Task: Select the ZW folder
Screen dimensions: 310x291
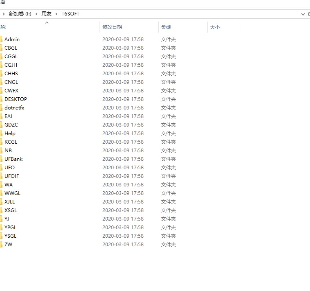Action: 8,245
